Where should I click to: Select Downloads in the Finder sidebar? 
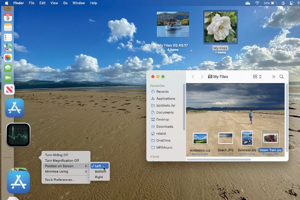(x=165, y=126)
